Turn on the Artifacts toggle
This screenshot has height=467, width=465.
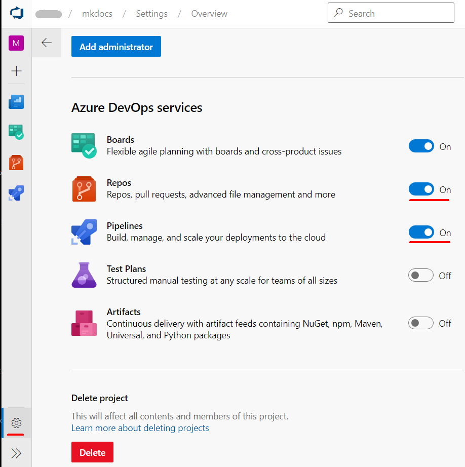(421, 323)
